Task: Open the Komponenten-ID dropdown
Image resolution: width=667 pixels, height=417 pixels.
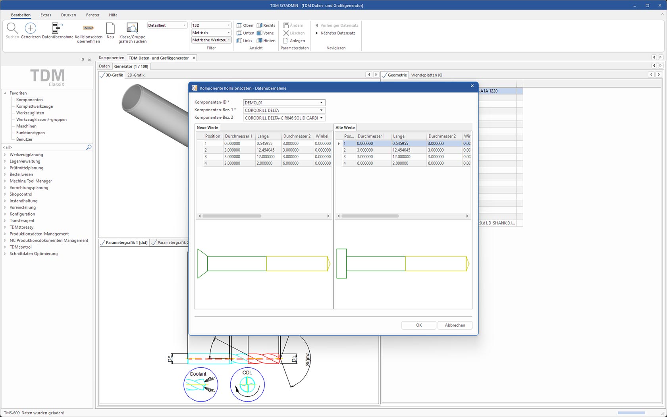Action: click(x=321, y=102)
